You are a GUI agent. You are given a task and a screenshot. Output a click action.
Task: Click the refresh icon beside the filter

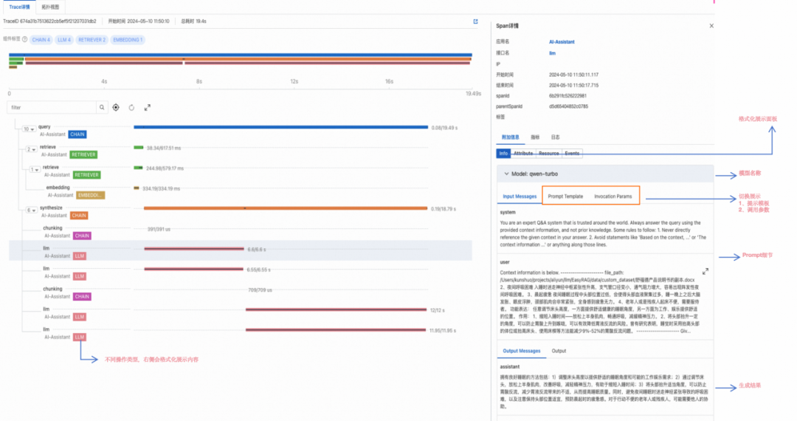[x=131, y=107]
